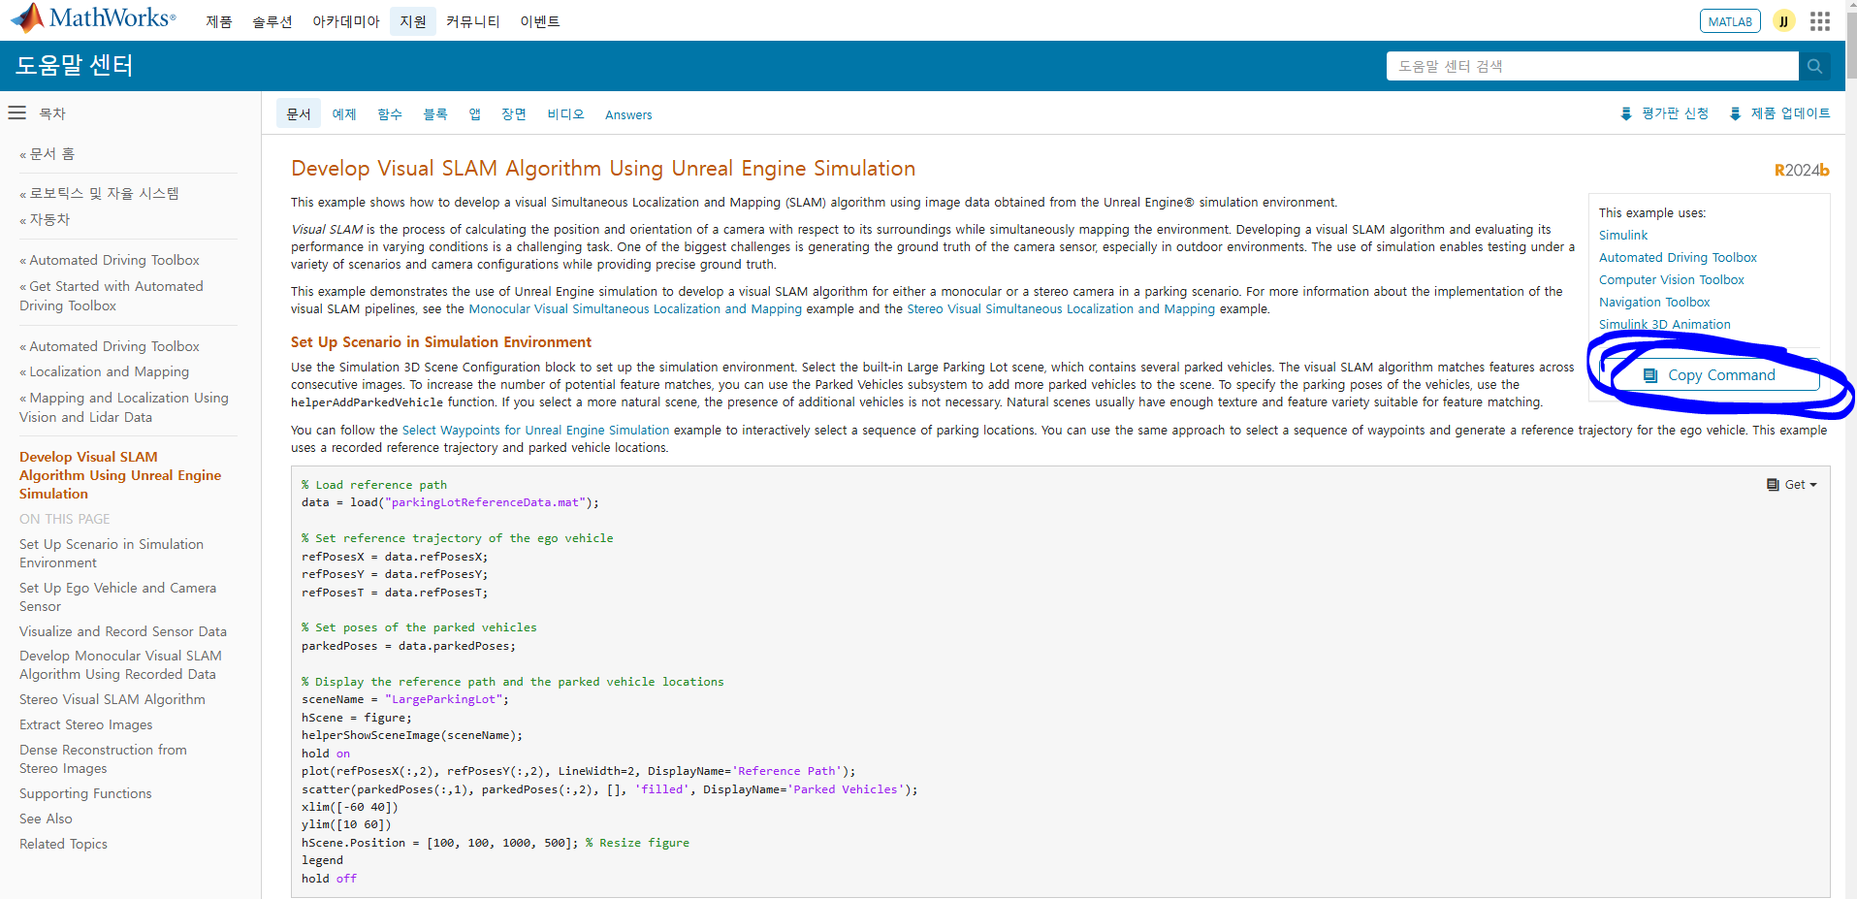Jump to Set Up Scenario in Simulation Environment
This screenshot has height=899, width=1857.
pos(112,554)
